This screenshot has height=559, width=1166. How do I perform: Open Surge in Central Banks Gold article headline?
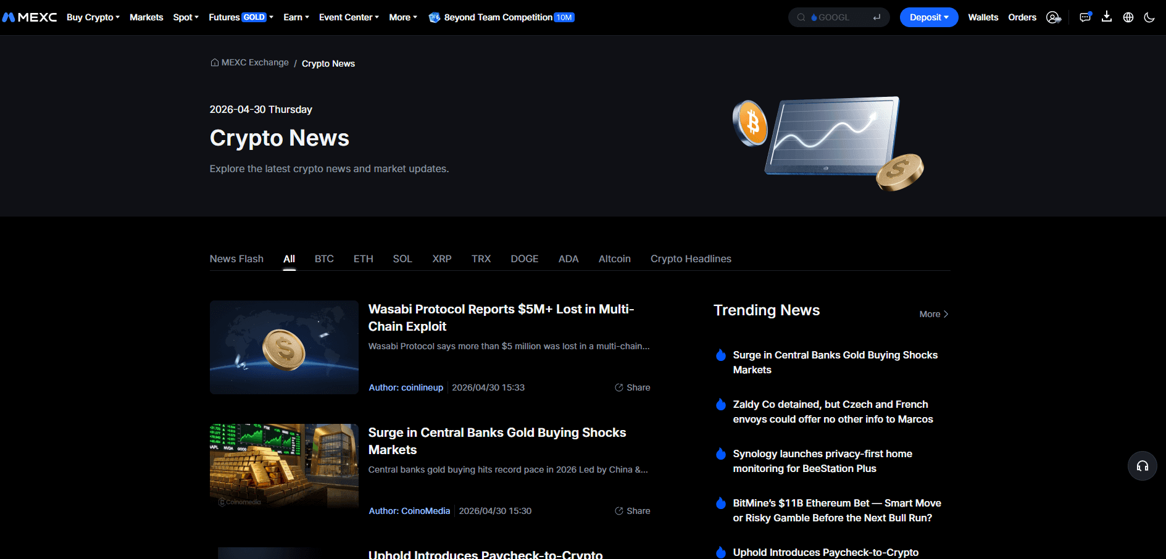coord(498,441)
